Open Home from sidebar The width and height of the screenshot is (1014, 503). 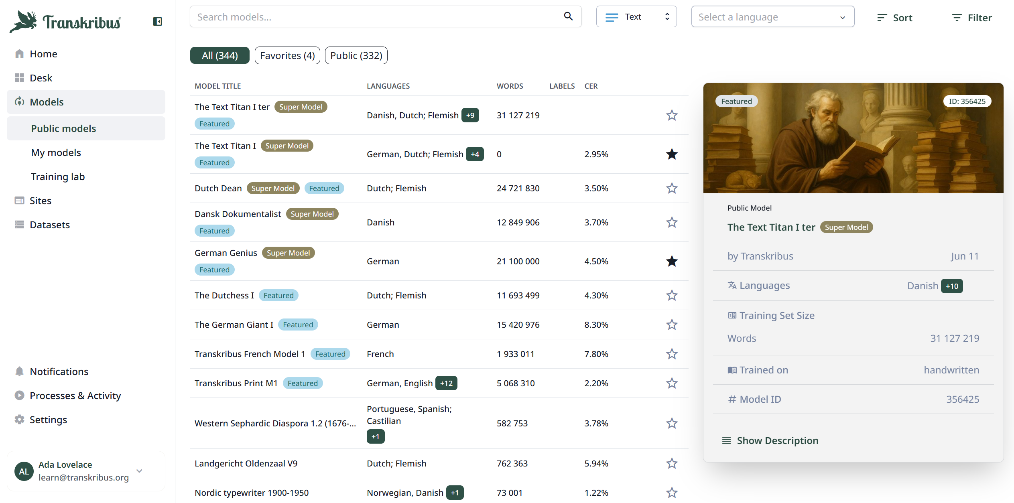coord(43,54)
